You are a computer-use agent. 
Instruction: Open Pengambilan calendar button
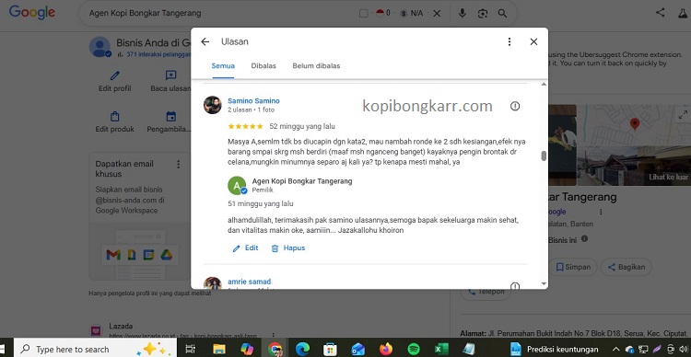[170, 122]
